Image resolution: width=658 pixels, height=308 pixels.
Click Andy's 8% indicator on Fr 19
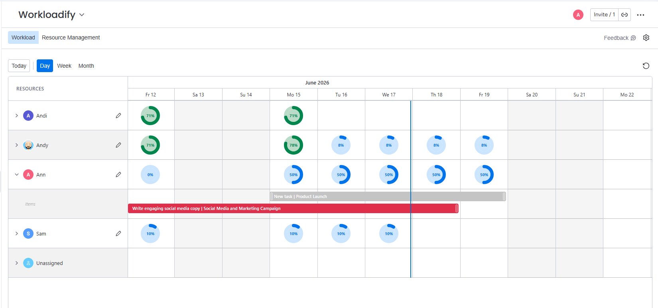pos(484,145)
